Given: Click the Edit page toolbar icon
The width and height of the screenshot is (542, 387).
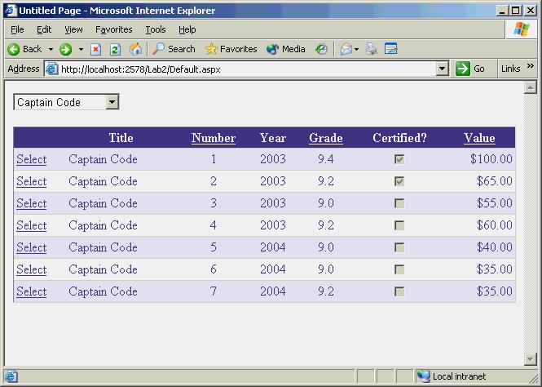Looking at the screenshot, I should click(391, 49).
